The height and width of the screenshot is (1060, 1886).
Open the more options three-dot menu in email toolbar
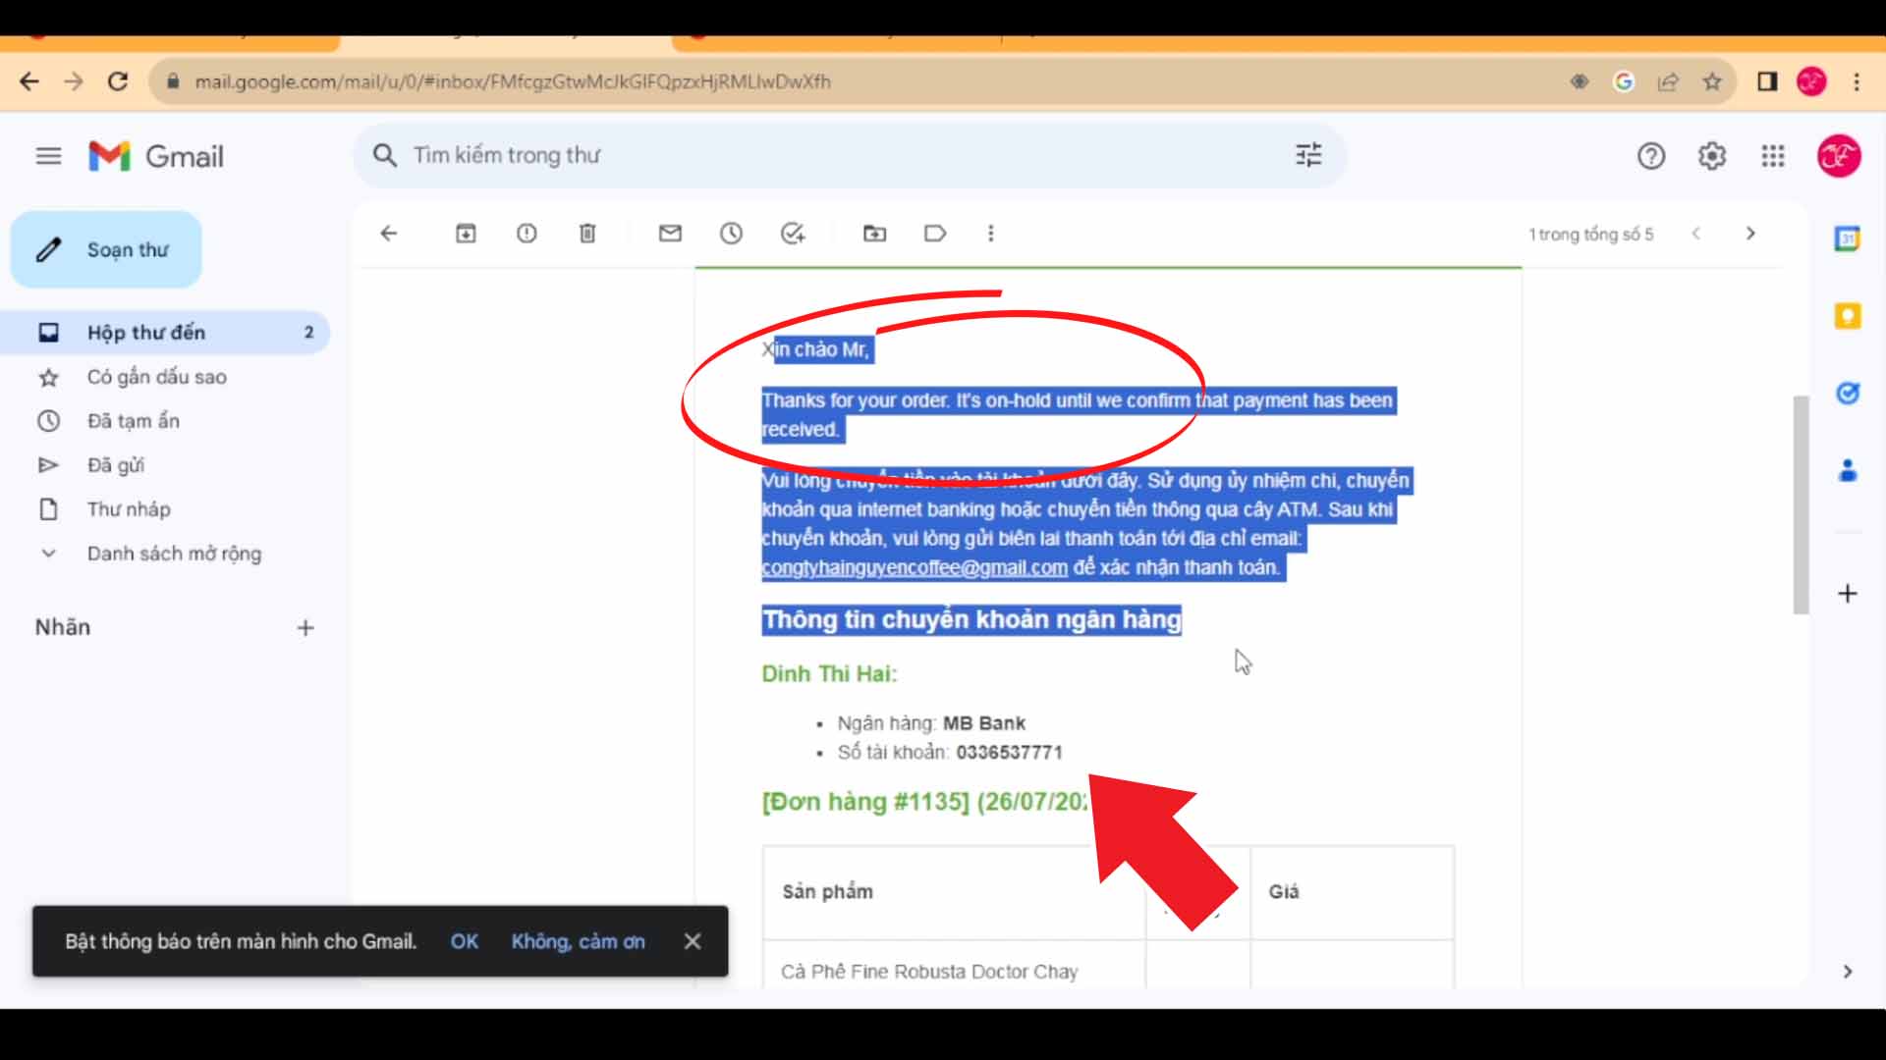[x=990, y=234]
